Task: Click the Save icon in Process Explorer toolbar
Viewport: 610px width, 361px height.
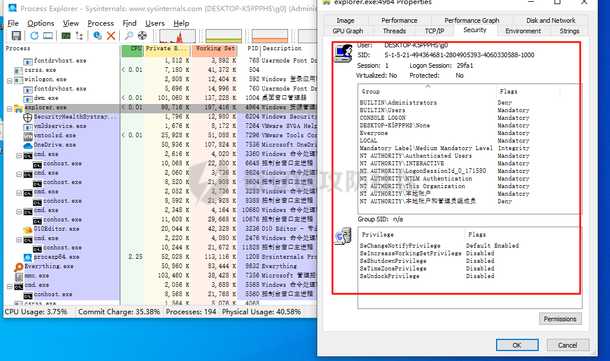Action: [x=16, y=36]
